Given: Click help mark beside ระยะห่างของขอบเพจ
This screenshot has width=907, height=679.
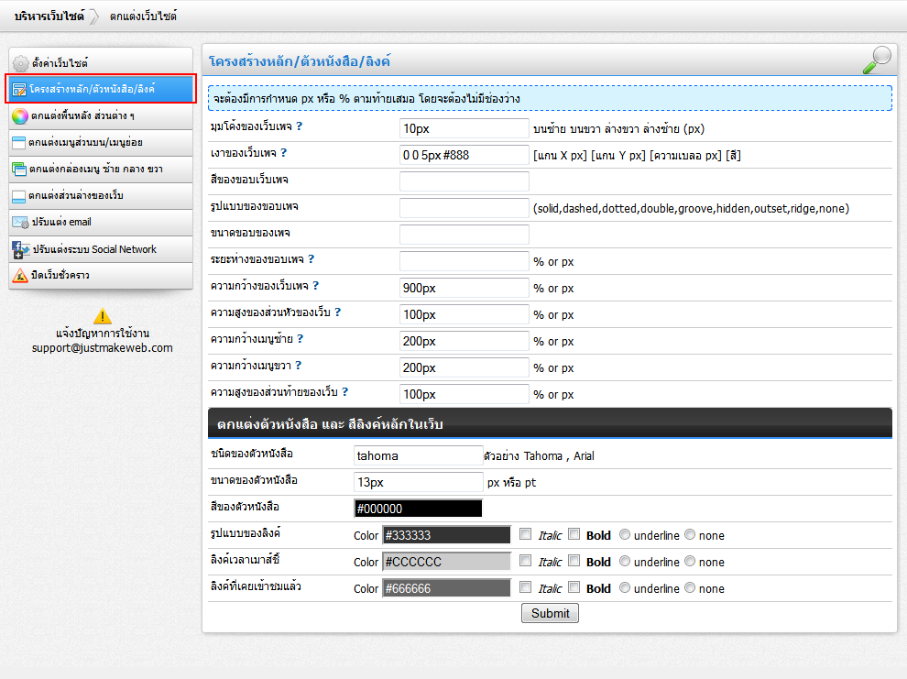Looking at the screenshot, I should point(311,259).
